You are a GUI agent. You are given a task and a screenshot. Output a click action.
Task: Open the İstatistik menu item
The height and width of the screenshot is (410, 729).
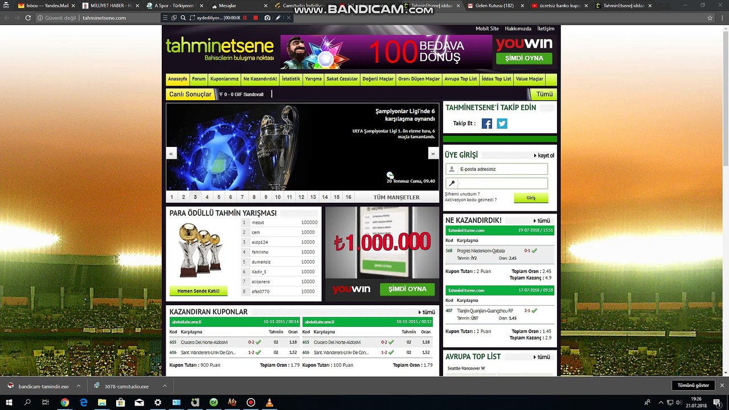291,79
